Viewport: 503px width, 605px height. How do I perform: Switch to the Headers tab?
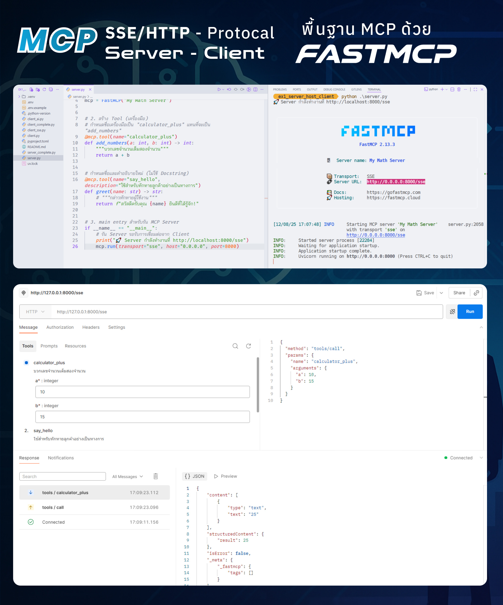(91, 327)
